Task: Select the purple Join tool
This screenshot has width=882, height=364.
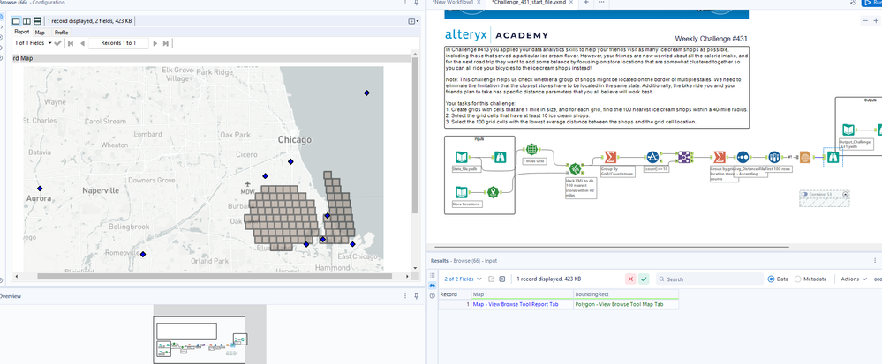Action: 684,157
